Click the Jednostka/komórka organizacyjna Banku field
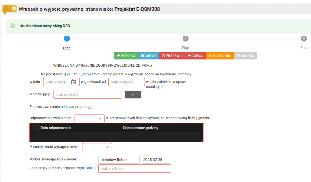This screenshot has height=182, width=311. tap(135, 168)
